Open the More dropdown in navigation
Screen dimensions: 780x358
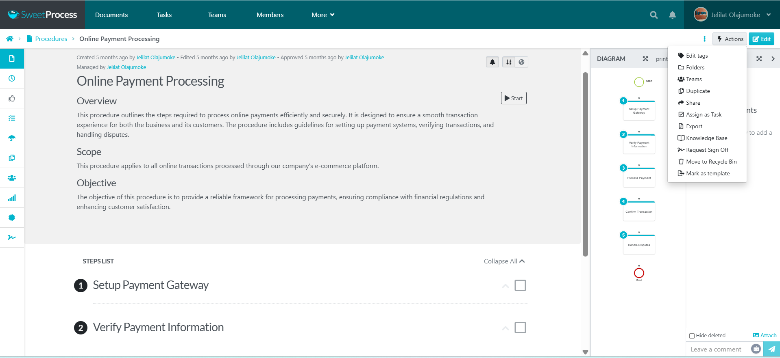pos(323,15)
